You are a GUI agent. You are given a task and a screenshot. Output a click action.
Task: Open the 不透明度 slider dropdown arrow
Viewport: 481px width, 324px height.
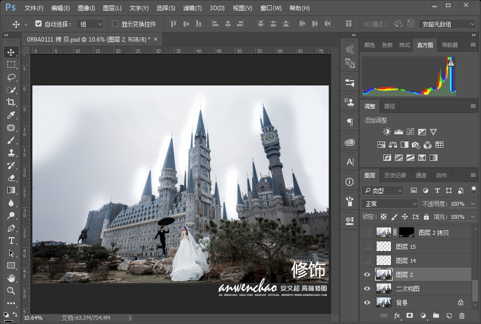click(473, 204)
